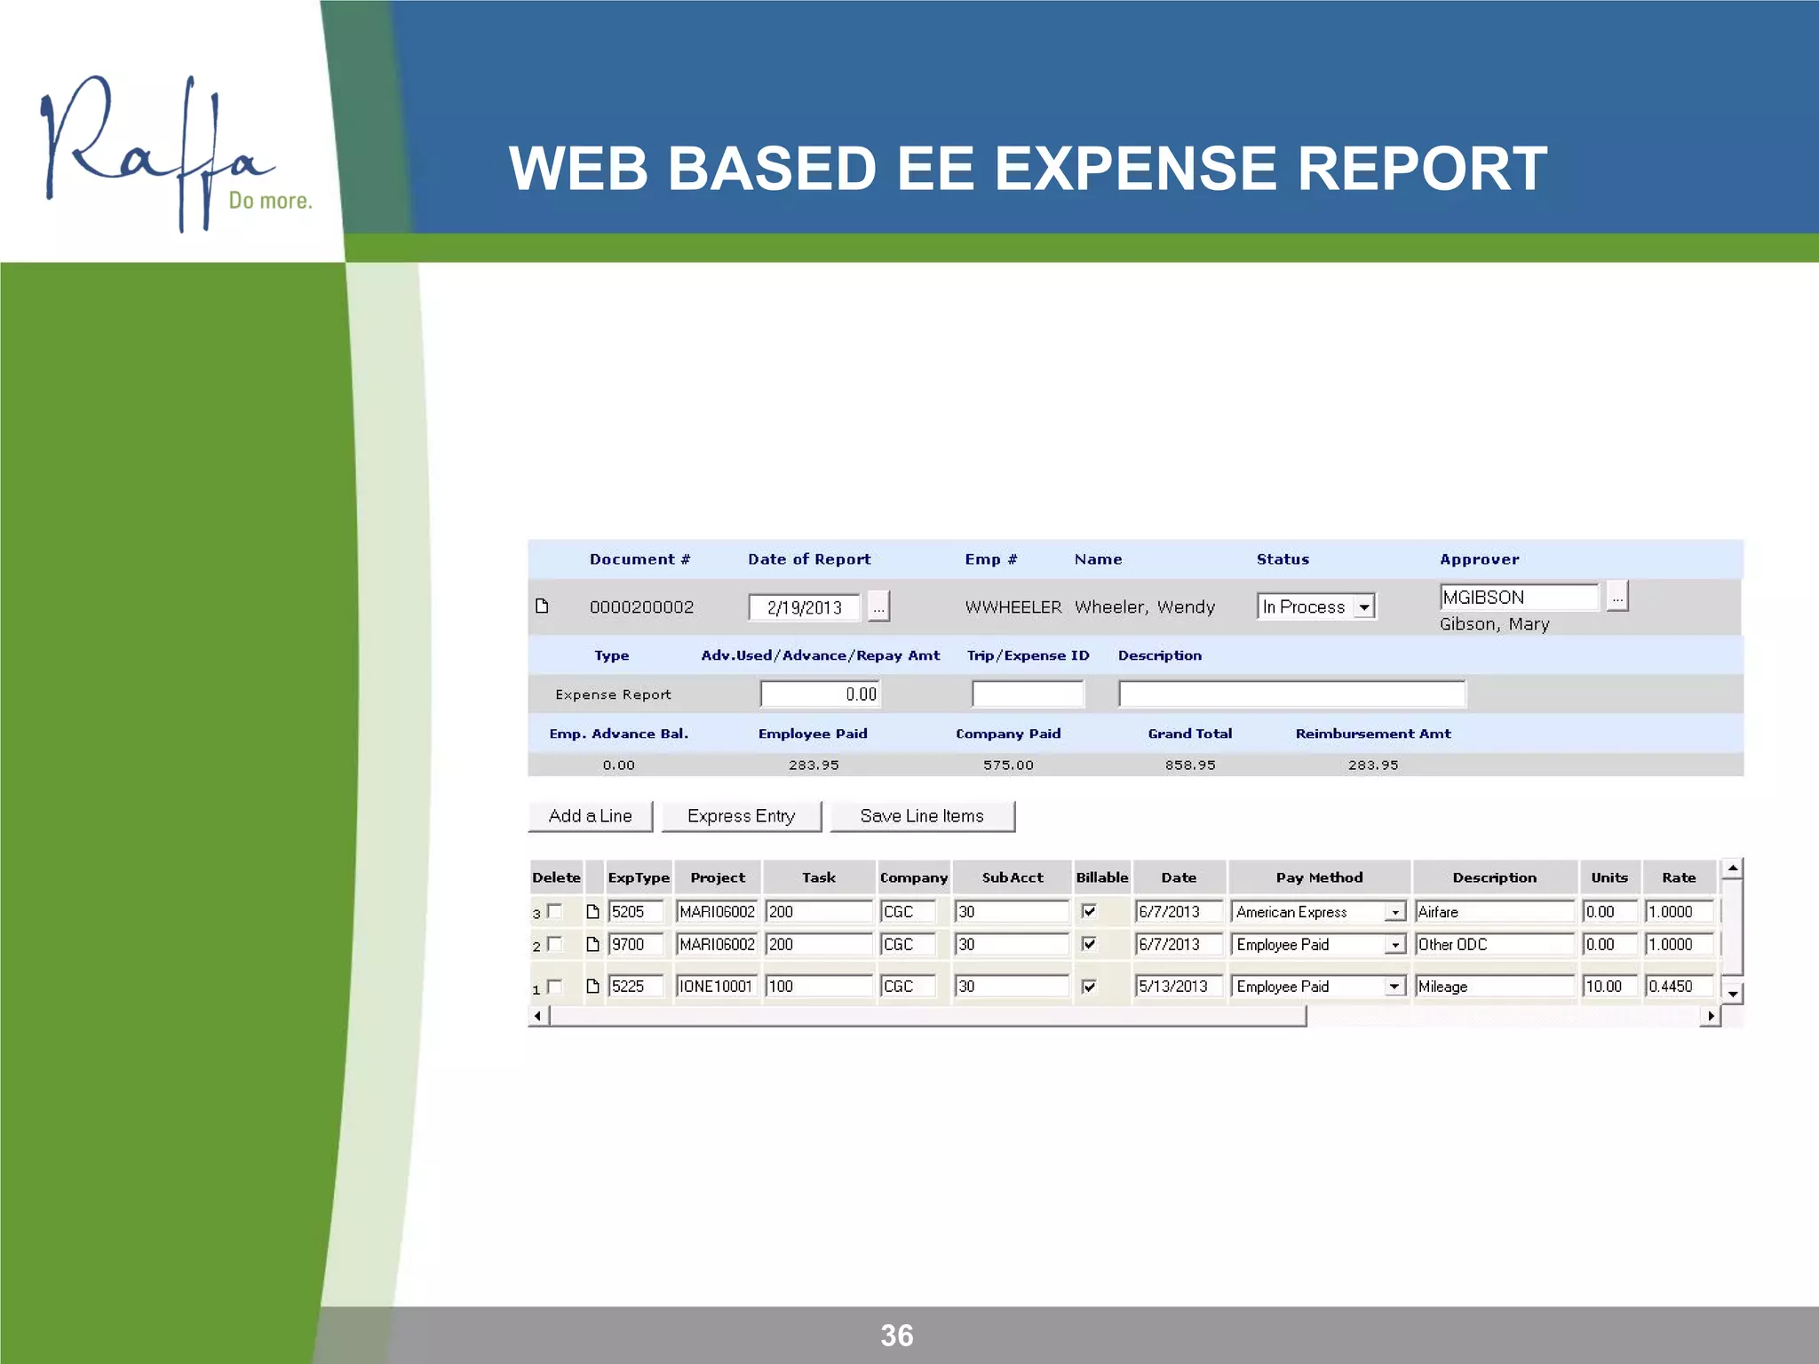Click the ExpType column header
The width and height of the screenshot is (1819, 1364).
click(639, 877)
